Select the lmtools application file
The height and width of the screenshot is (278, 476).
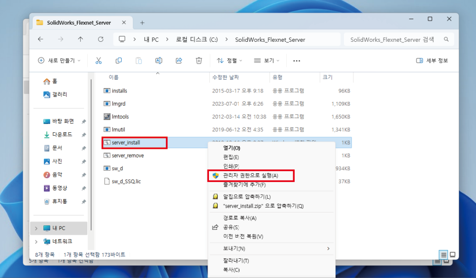120,117
